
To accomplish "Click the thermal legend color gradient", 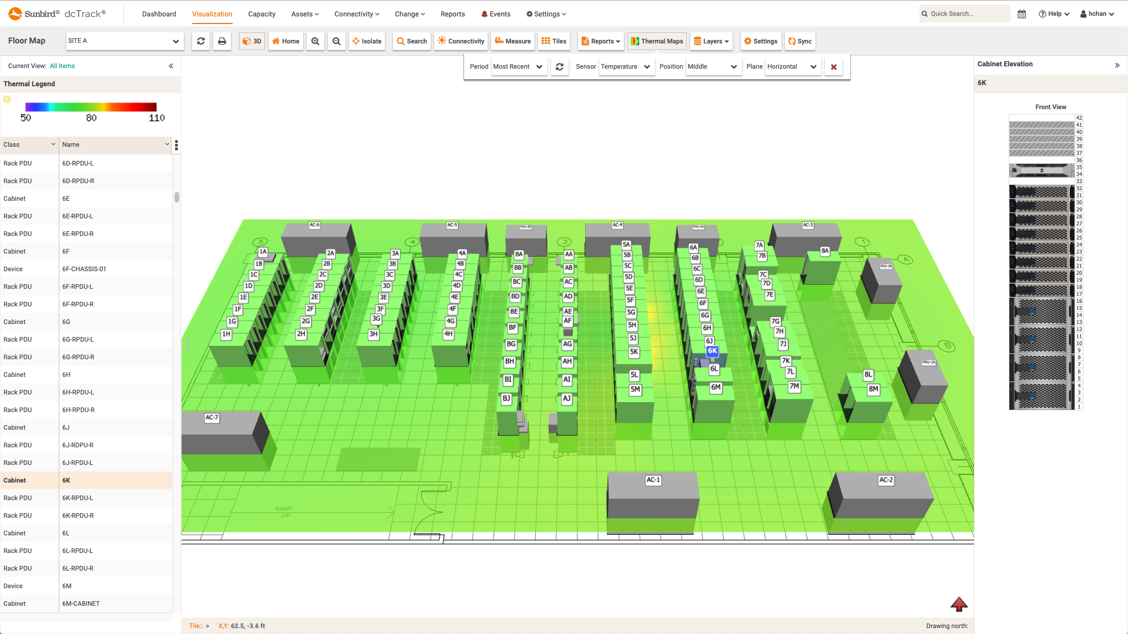I will pyautogui.click(x=91, y=107).
